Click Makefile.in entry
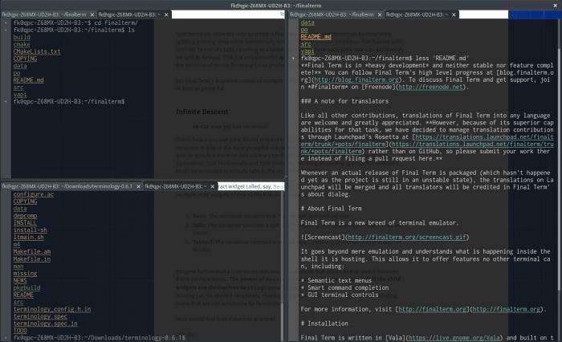Viewport: 562px width, 342px height. tap(32, 259)
